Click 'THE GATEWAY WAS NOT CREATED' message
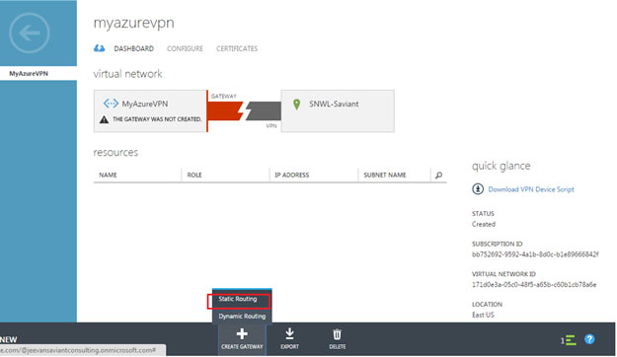 coord(157,119)
